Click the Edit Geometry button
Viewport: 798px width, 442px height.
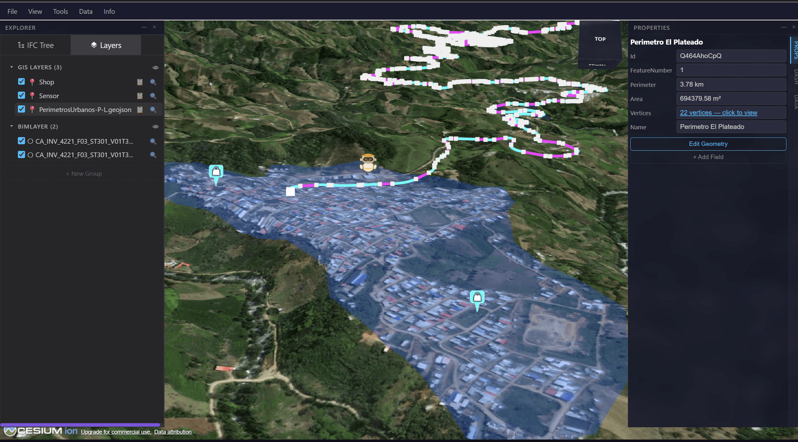(x=708, y=144)
